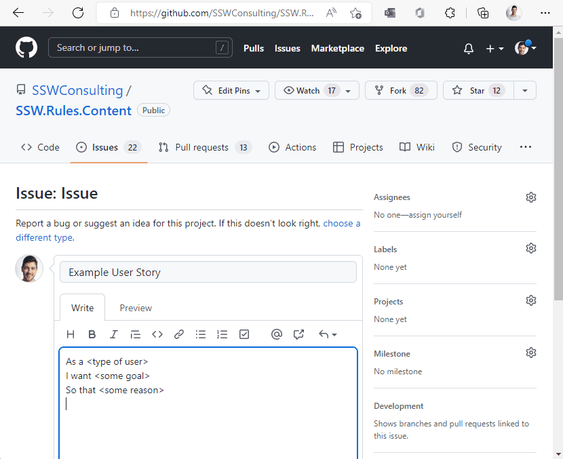Insert code using the code brackets icon
563x459 pixels.
point(157,334)
